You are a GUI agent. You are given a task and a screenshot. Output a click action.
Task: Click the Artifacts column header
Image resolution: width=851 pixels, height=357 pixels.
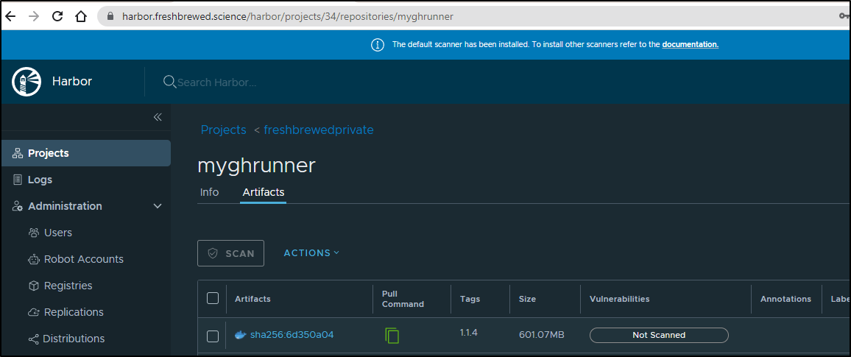pos(253,299)
